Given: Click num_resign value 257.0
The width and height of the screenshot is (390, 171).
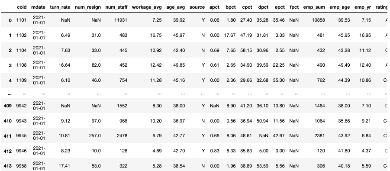Looking at the screenshot, I should tap(95, 136).
